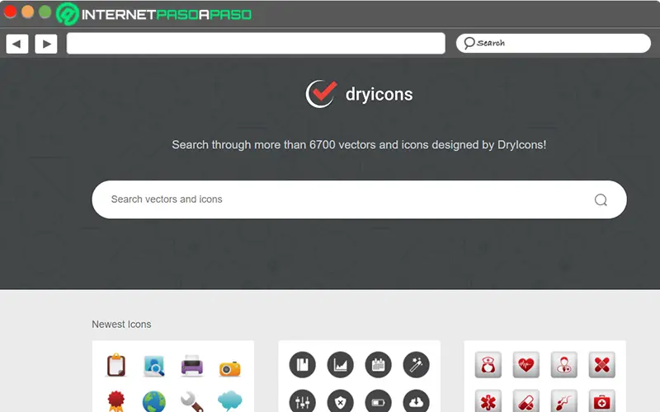Select the wrench tool icon
Image resolution: width=660 pixels, height=412 pixels.
pyautogui.click(x=192, y=401)
